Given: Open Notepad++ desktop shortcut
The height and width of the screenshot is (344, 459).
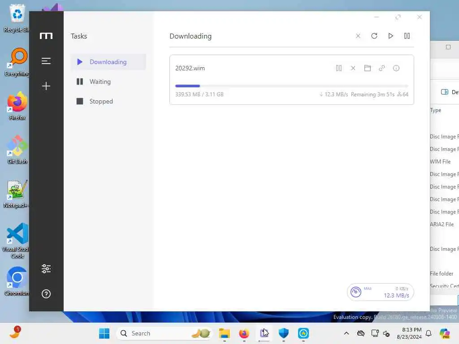Looking at the screenshot, I should tap(17, 193).
